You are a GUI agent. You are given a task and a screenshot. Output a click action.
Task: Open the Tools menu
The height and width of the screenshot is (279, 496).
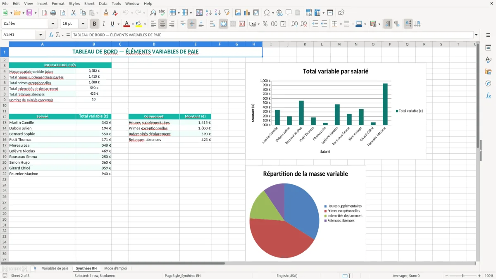pyautogui.click(x=116, y=3)
